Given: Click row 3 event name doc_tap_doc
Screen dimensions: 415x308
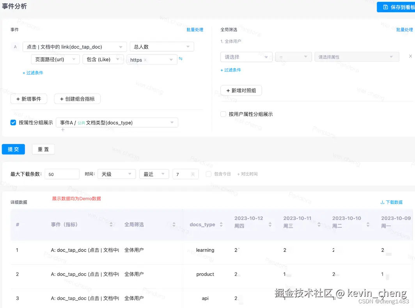Looking at the screenshot, I should coord(85,298).
